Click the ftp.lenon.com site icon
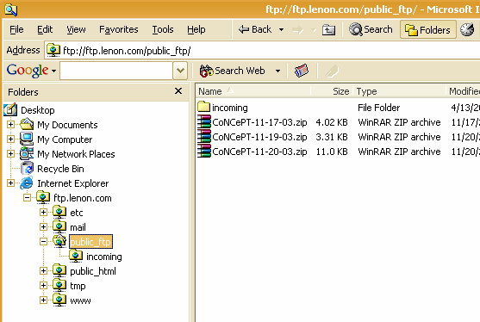Viewport: 480px width, 322px height. pos(43,197)
